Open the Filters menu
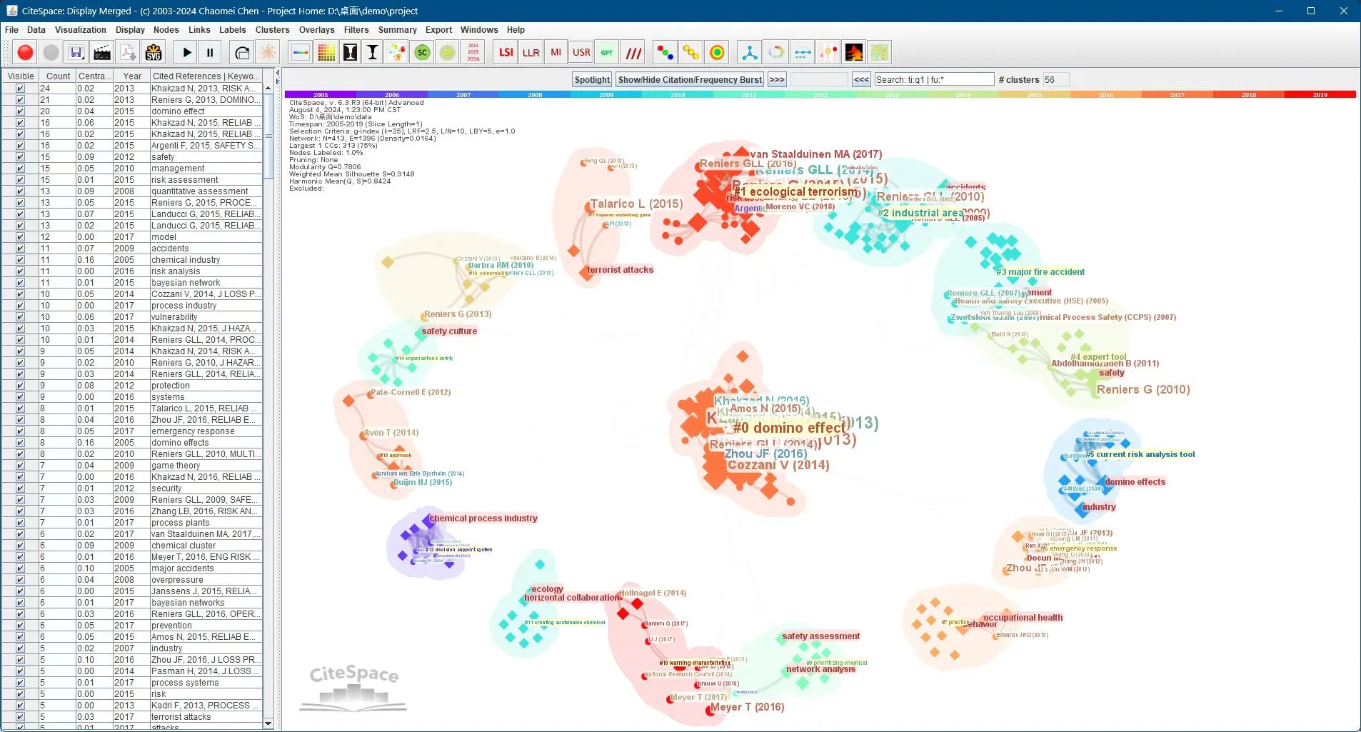Screen dimensions: 1361x732 356,30
